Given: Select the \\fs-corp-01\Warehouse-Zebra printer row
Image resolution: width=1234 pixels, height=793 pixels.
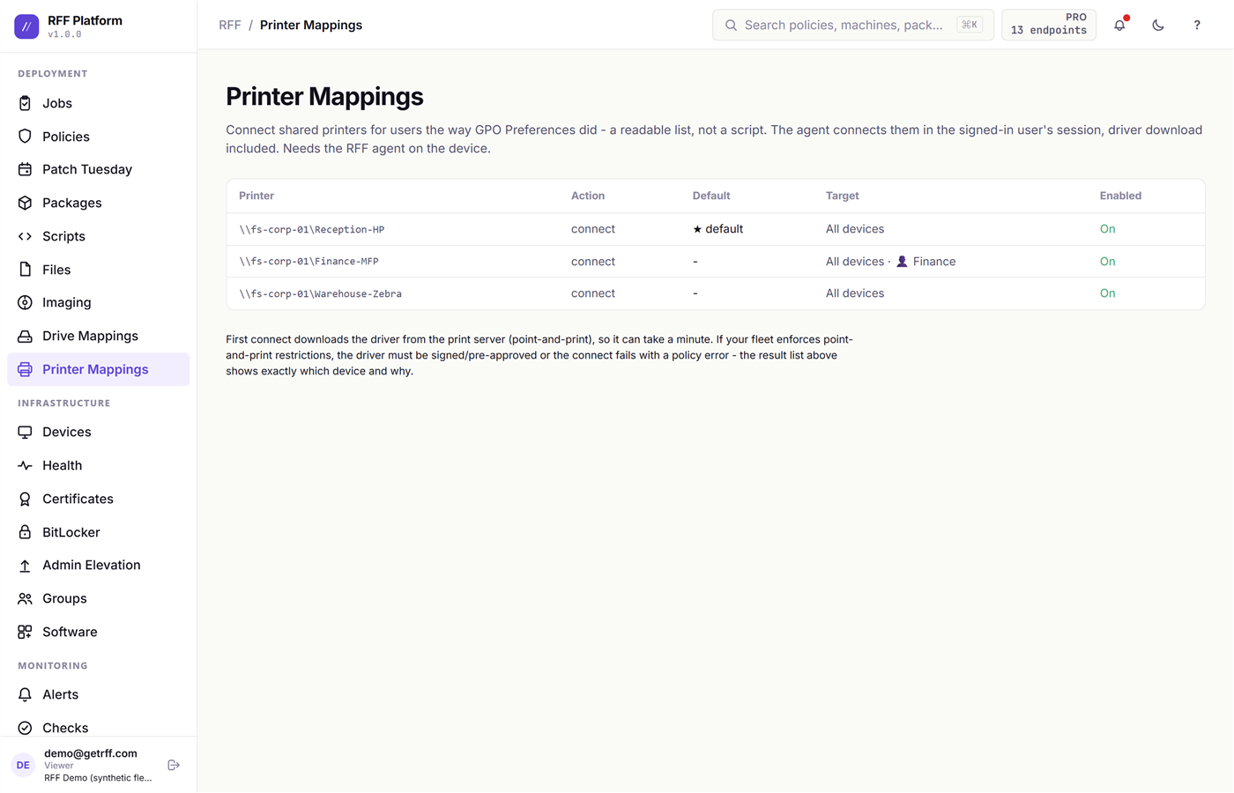Looking at the screenshot, I should click(x=716, y=293).
